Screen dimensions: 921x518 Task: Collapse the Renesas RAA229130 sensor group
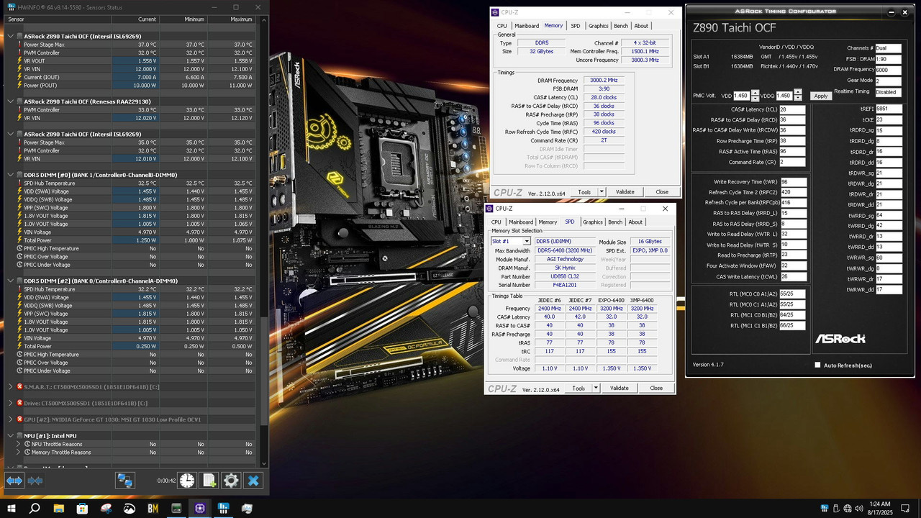pos(10,101)
